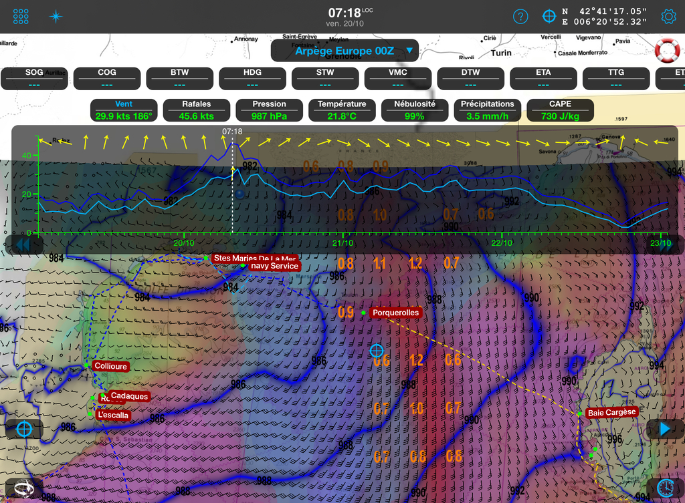685x503 pixels.
Task: Tap the blue crosshair cursor on the map
Action: (x=377, y=350)
